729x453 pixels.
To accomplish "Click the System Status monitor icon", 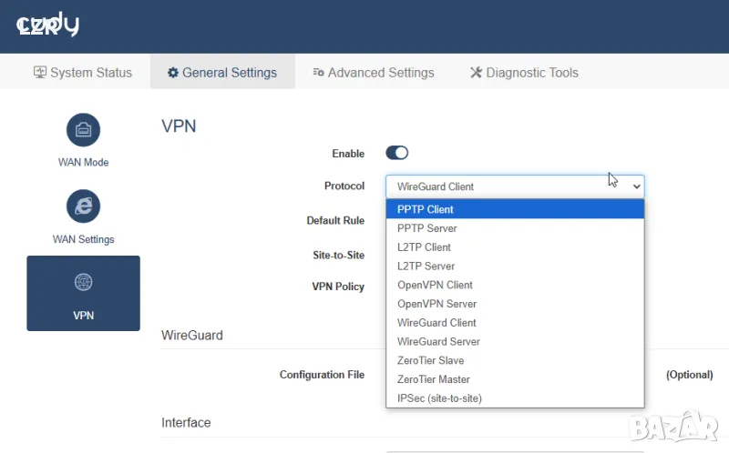I will click(40, 72).
